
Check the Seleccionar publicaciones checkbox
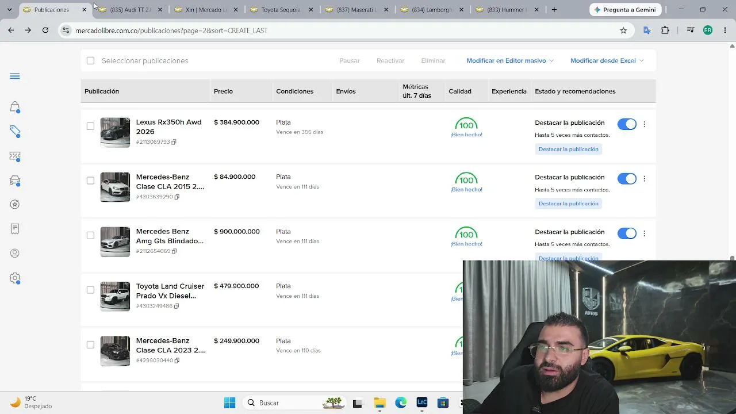pos(90,60)
